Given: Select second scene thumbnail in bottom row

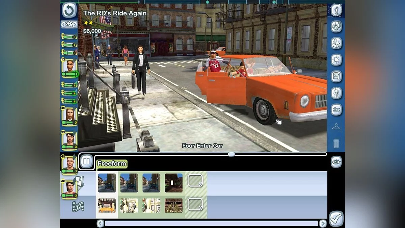Looking at the screenshot, I should point(129,205).
